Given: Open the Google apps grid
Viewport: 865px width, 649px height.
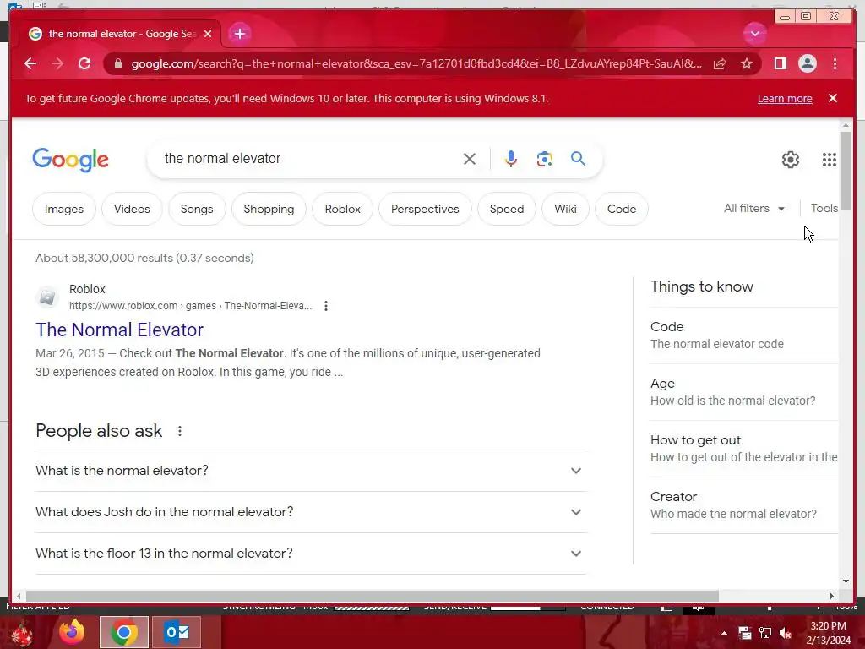Looking at the screenshot, I should tap(830, 160).
